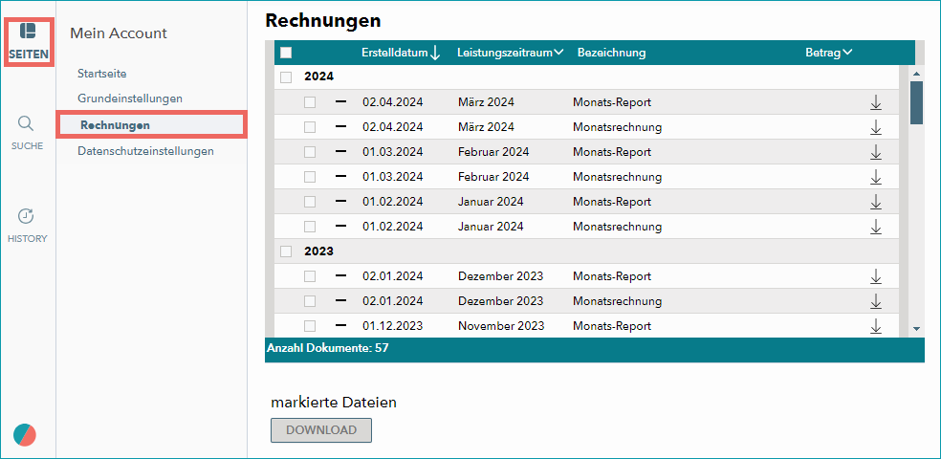Click the Bezeichnung column header
This screenshot has height=459, width=941.
click(x=611, y=53)
